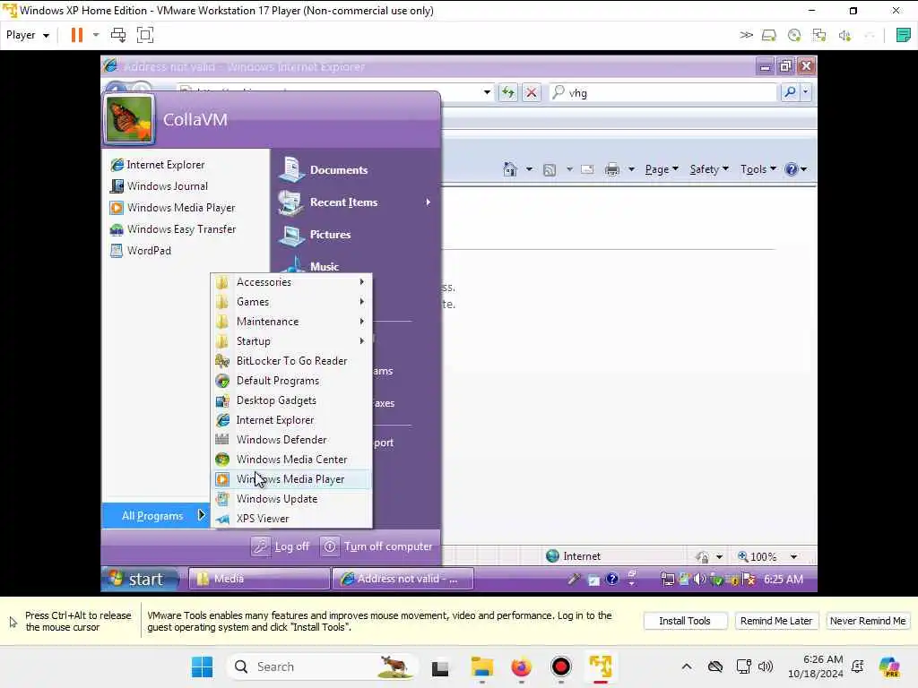The image size is (918, 688).
Task: Open the zoom level 100% dropdown arrow
Action: pyautogui.click(x=793, y=557)
